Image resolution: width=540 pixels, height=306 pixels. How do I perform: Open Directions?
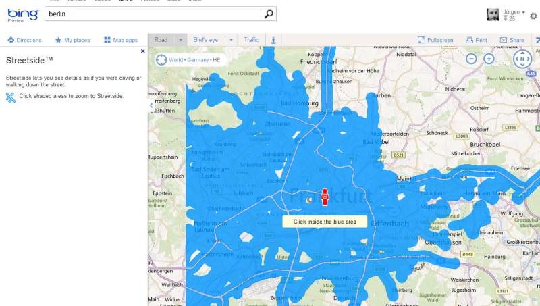pyautogui.click(x=24, y=40)
